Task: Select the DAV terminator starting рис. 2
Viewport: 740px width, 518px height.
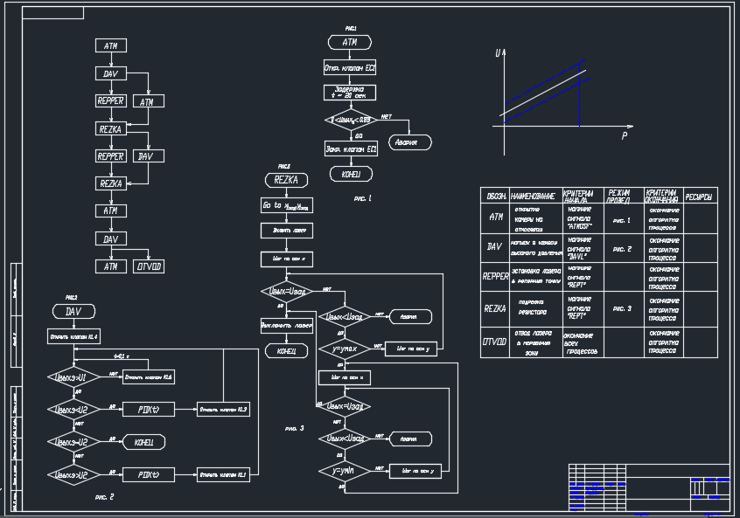Action: (x=73, y=312)
